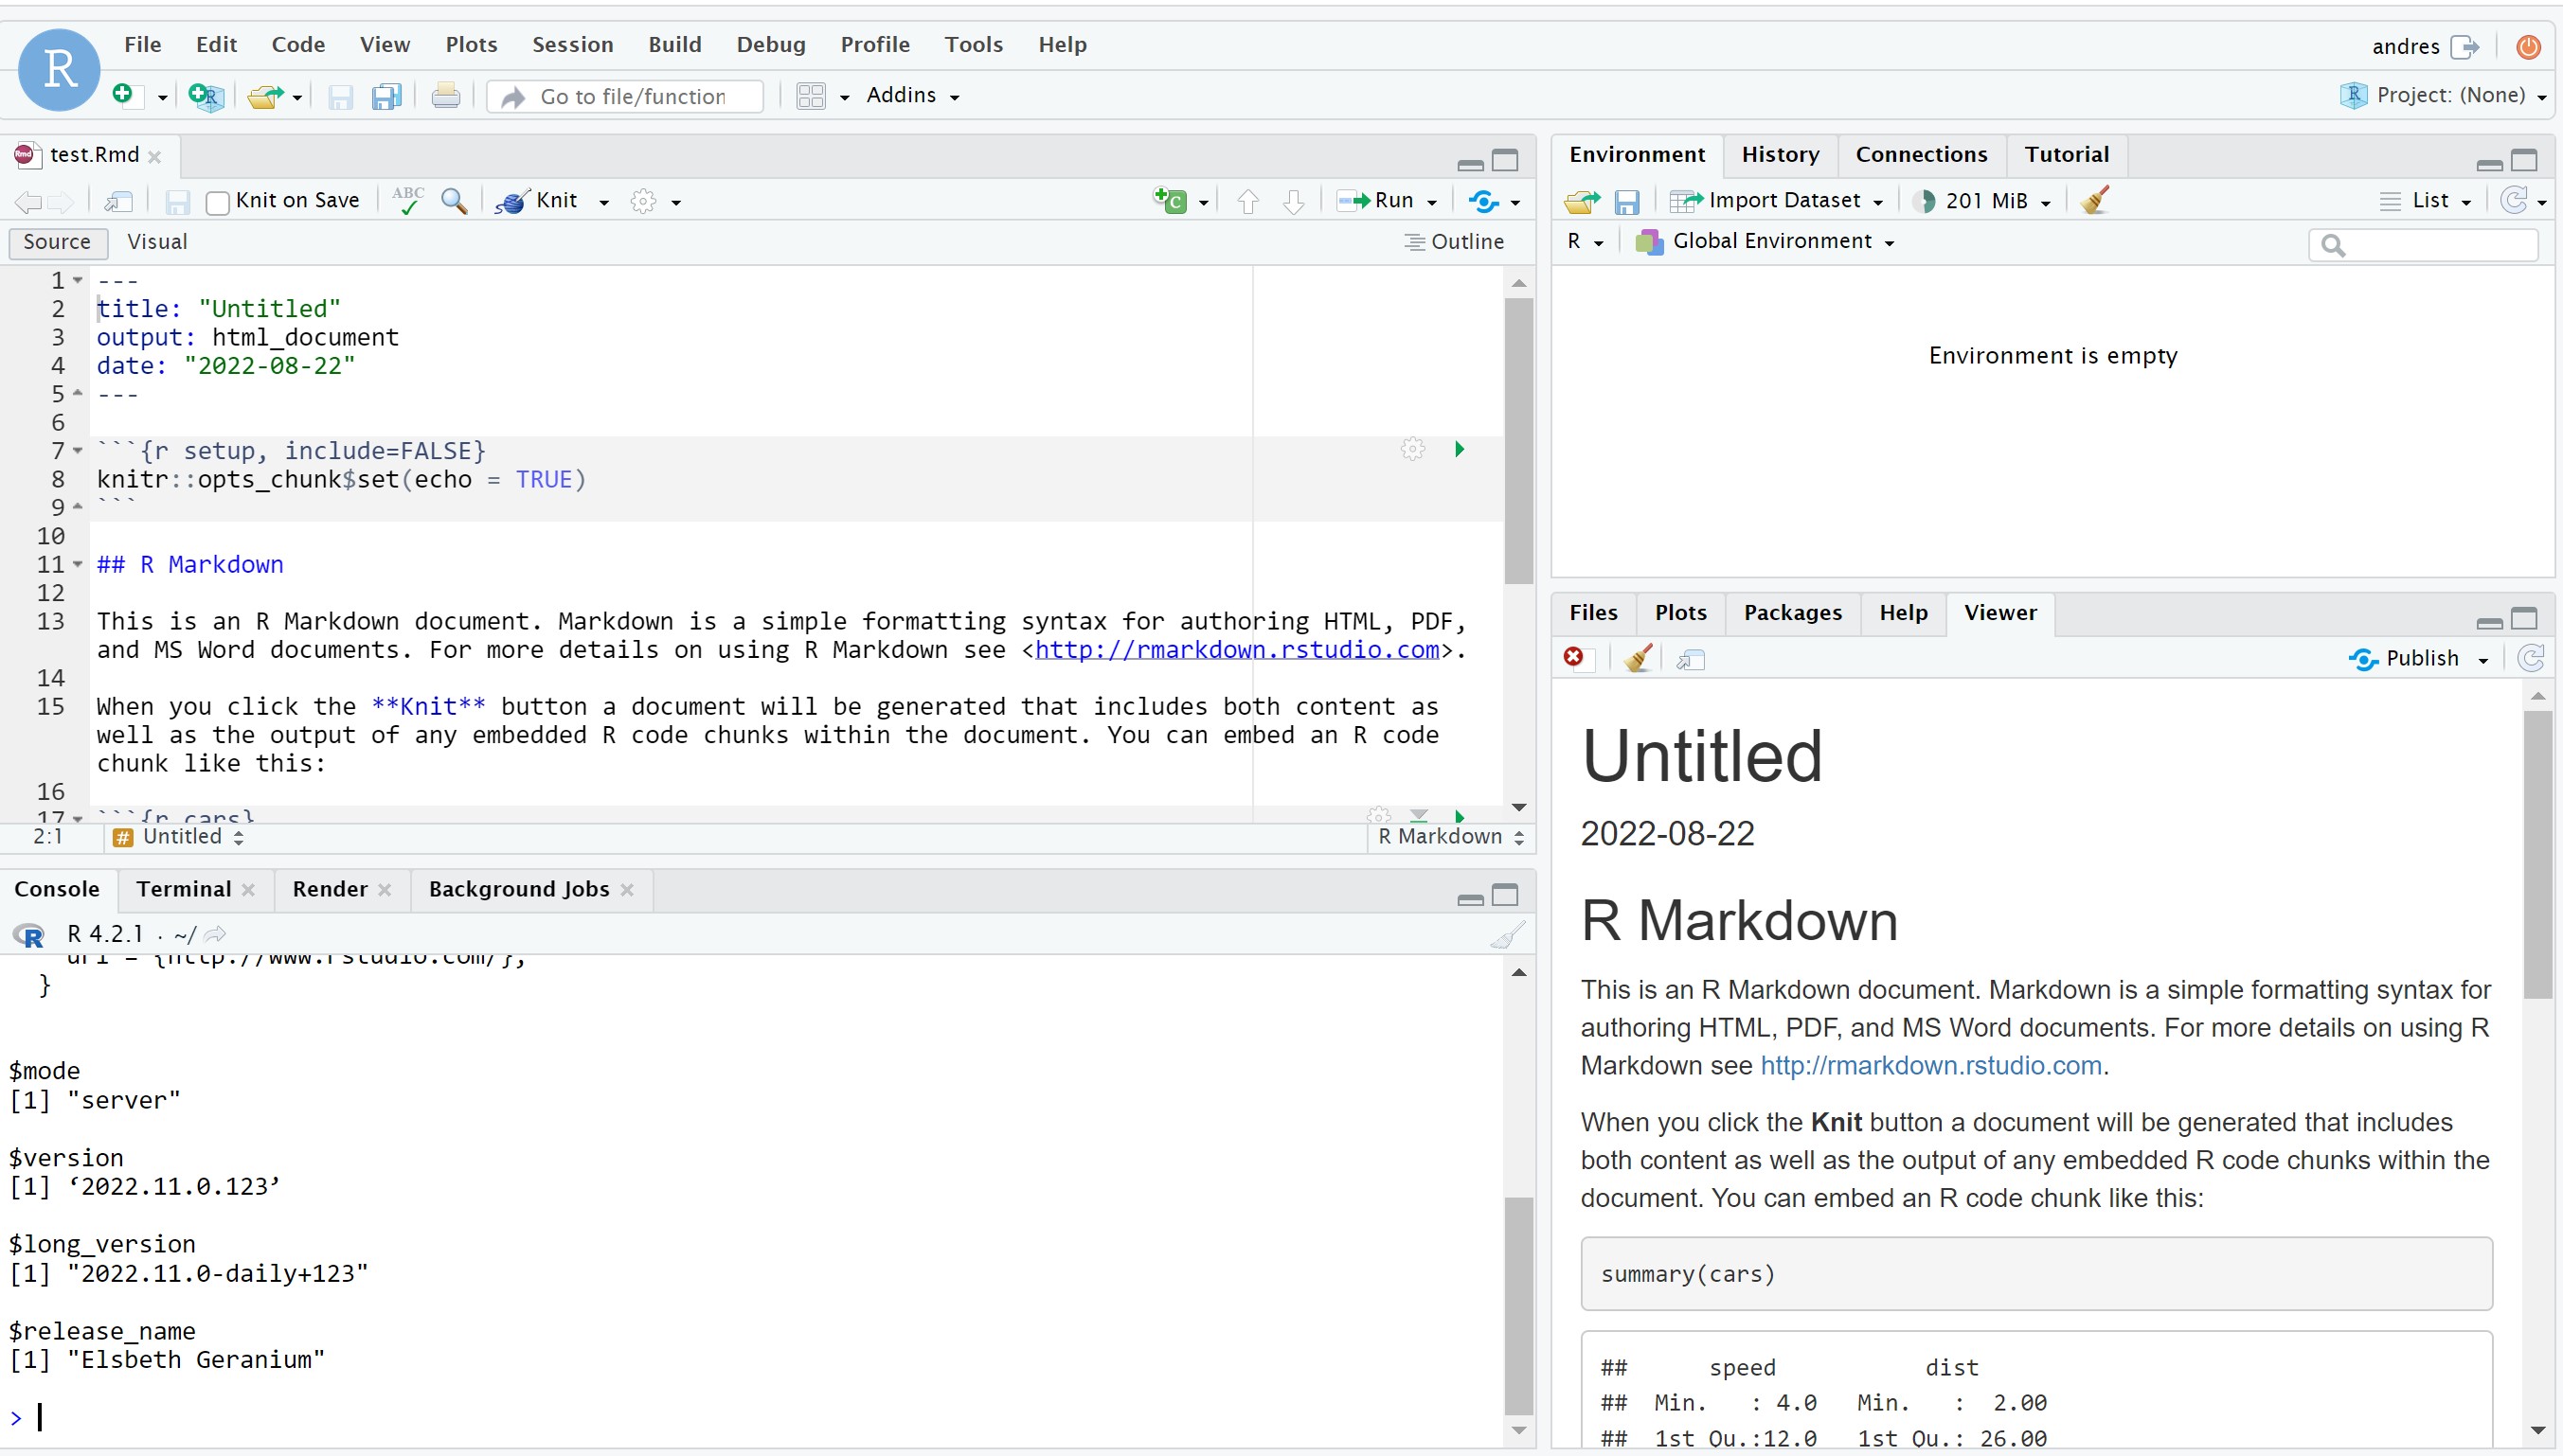Screen dimensions: 2563x1456
Task: Click the Open File folder icon
Action: click(265, 96)
